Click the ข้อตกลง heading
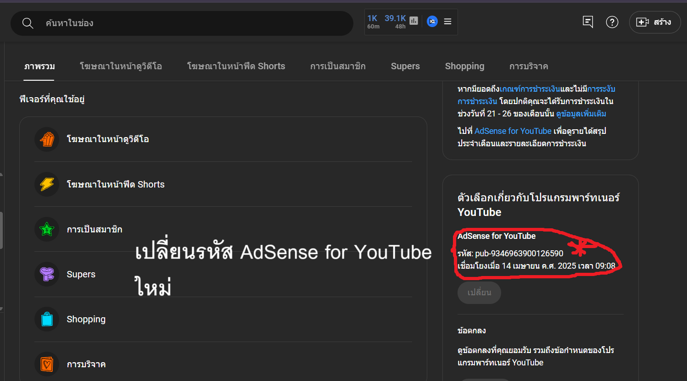The width and height of the screenshot is (687, 381). pyautogui.click(x=472, y=331)
